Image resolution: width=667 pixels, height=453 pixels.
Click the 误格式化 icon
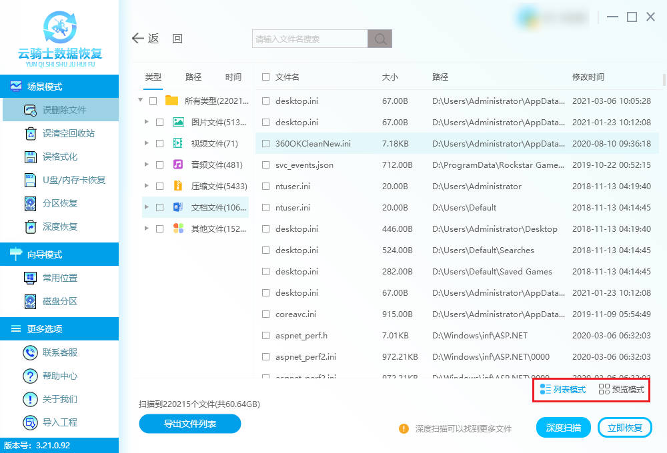[x=31, y=157]
